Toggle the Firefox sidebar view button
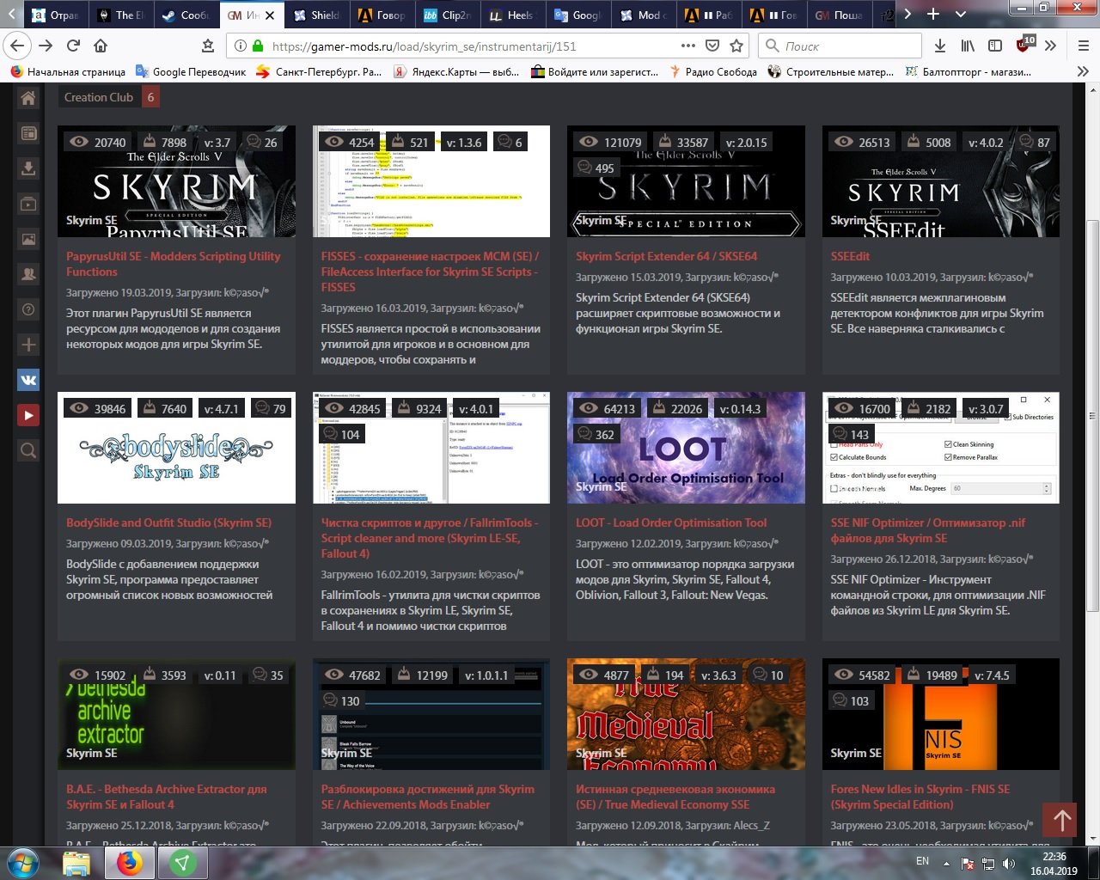Screen dimensions: 1100x880 pos(995,46)
